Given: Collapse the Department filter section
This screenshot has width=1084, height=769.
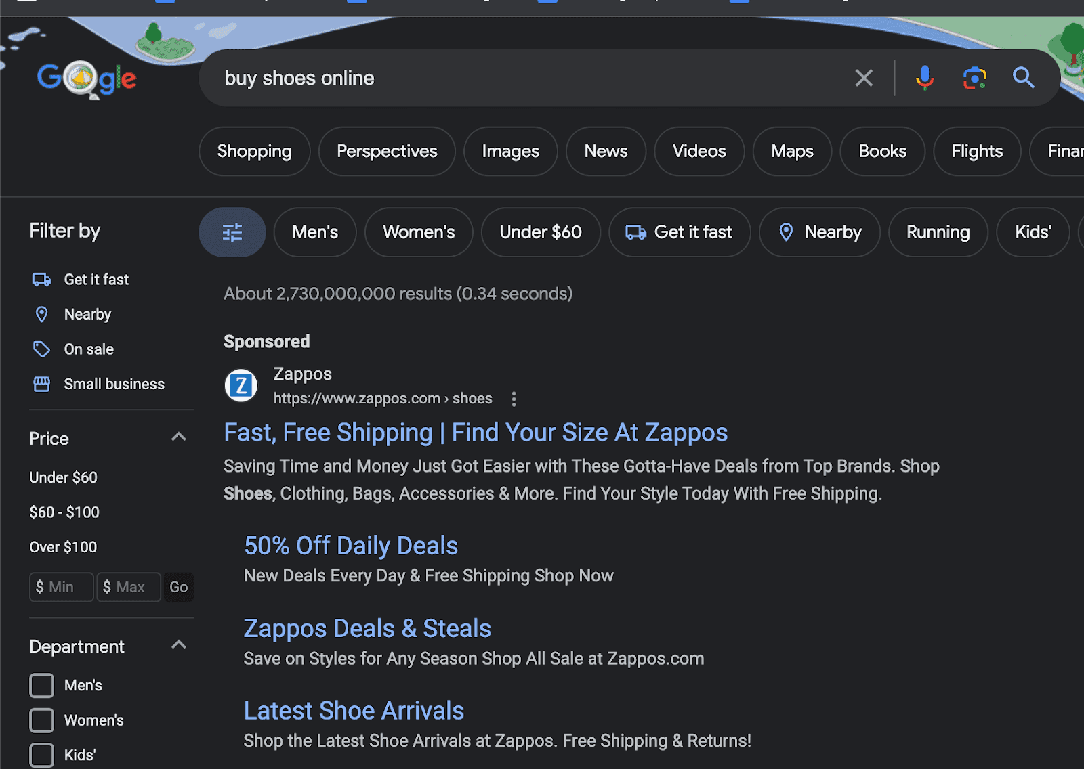Looking at the screenshot, I should 178,645.
